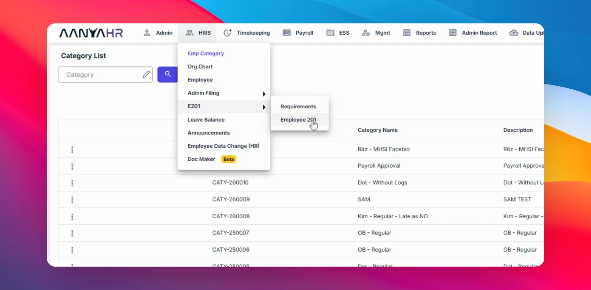Open the Mgmt menu
Image resolution: width=591 pixels, height=290 pixels.
[x=376, y=33]
